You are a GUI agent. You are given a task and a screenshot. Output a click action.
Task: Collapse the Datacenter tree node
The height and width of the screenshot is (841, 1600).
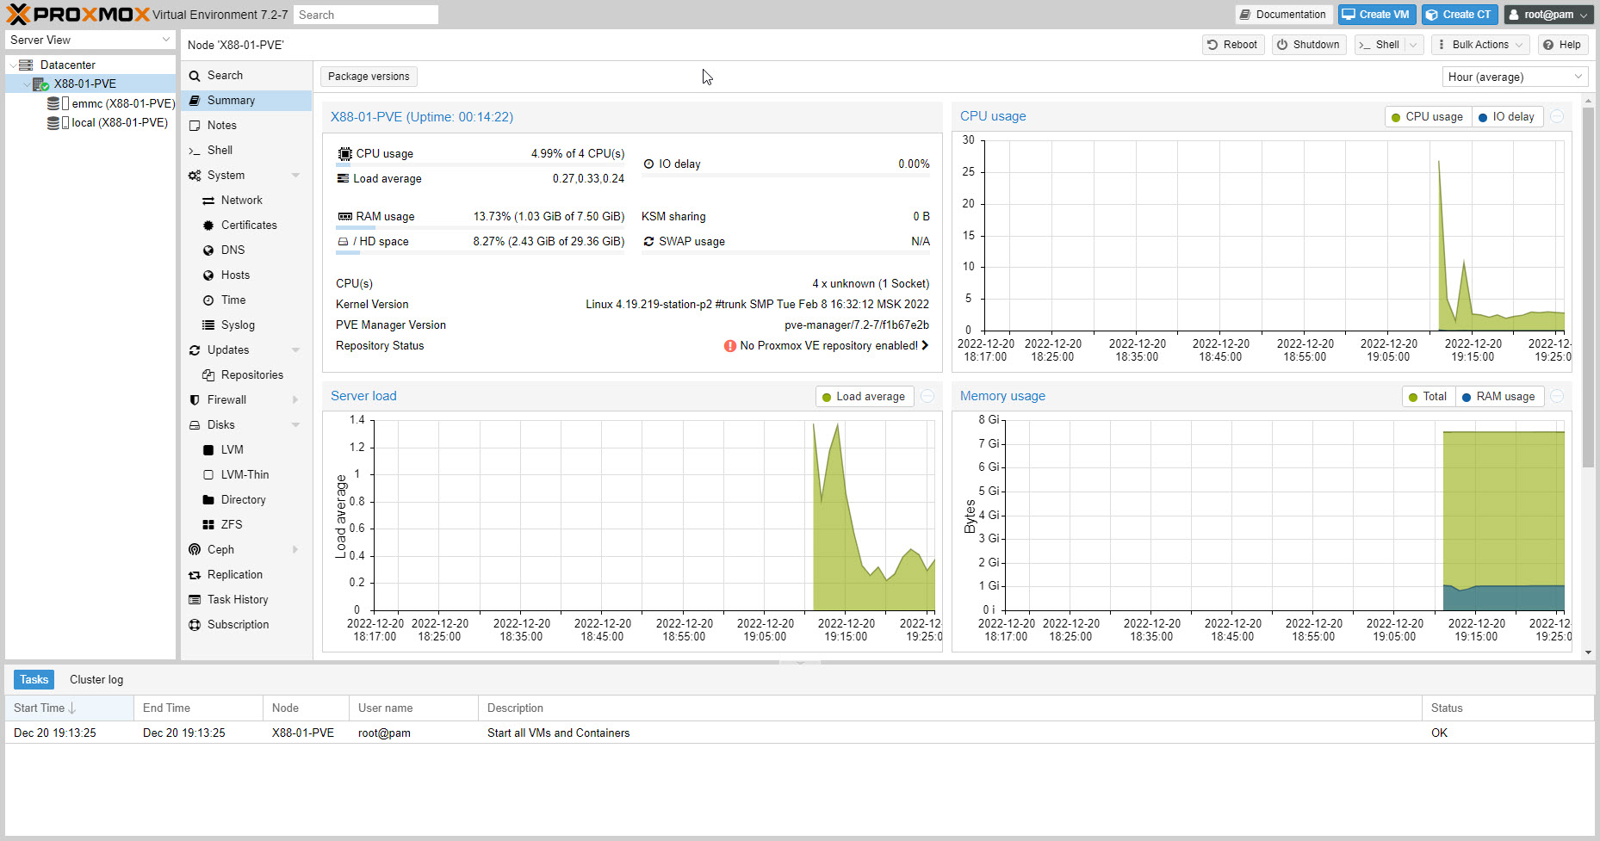tap(12, 65)
